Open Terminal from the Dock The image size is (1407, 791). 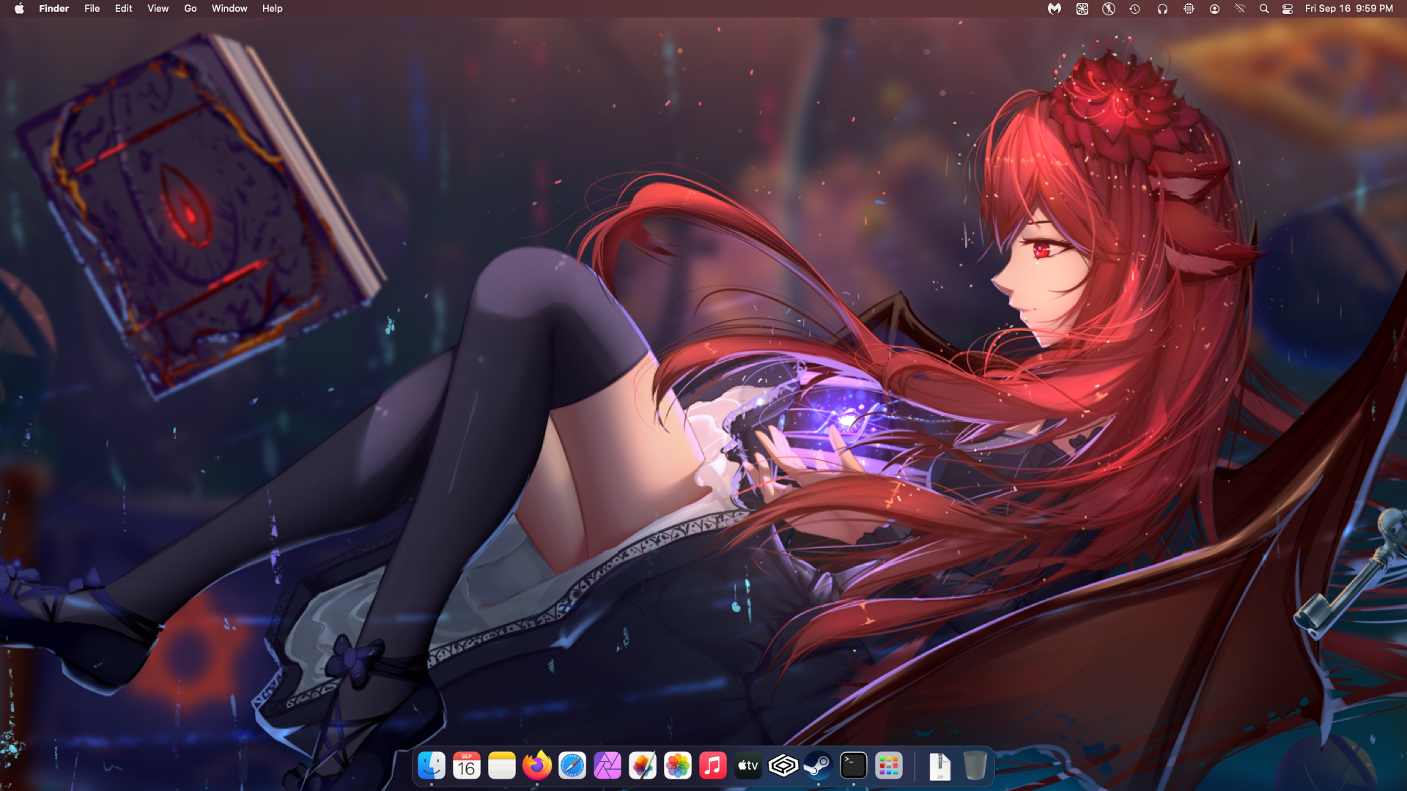click(x=853, y=766)
